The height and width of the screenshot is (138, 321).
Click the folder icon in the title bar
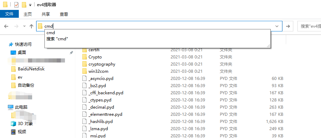(x=5, y=4)
